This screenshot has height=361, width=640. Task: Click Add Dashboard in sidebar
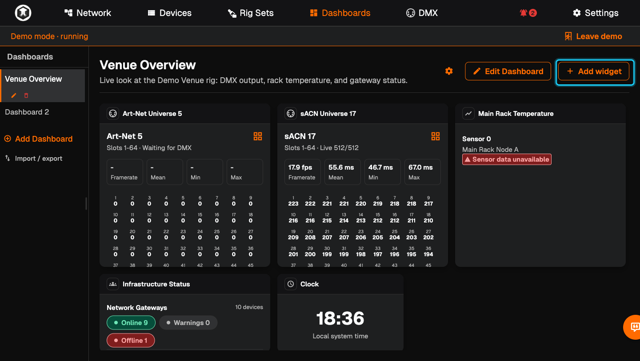click(x=38, y=139)
